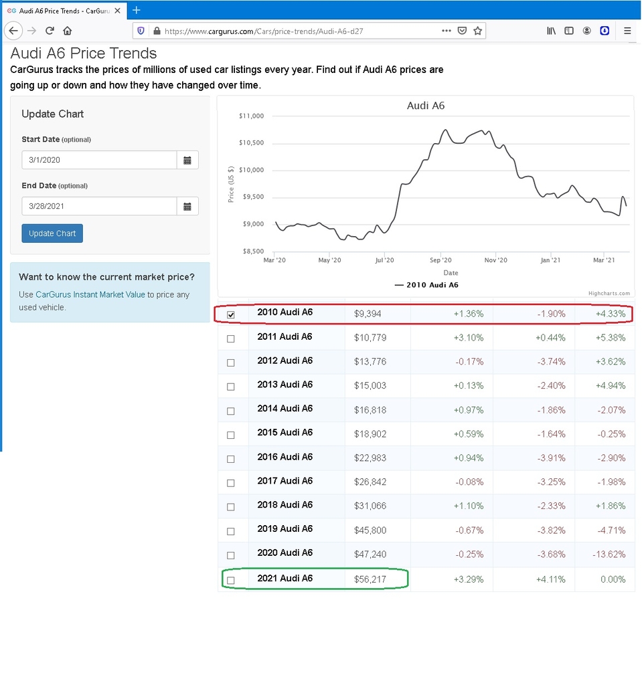The image size is (642, 685).
Task: Check the 2014 Audi A6 checkbox
Action: [x=231, y=411]
